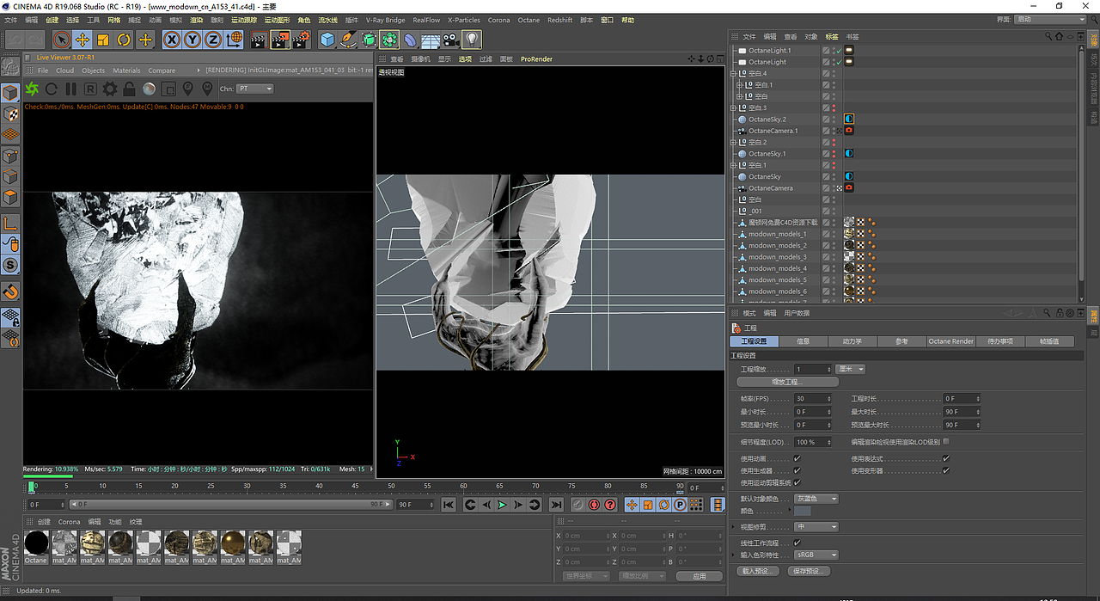Click the record active objects keyframe button

pos(577,505)
